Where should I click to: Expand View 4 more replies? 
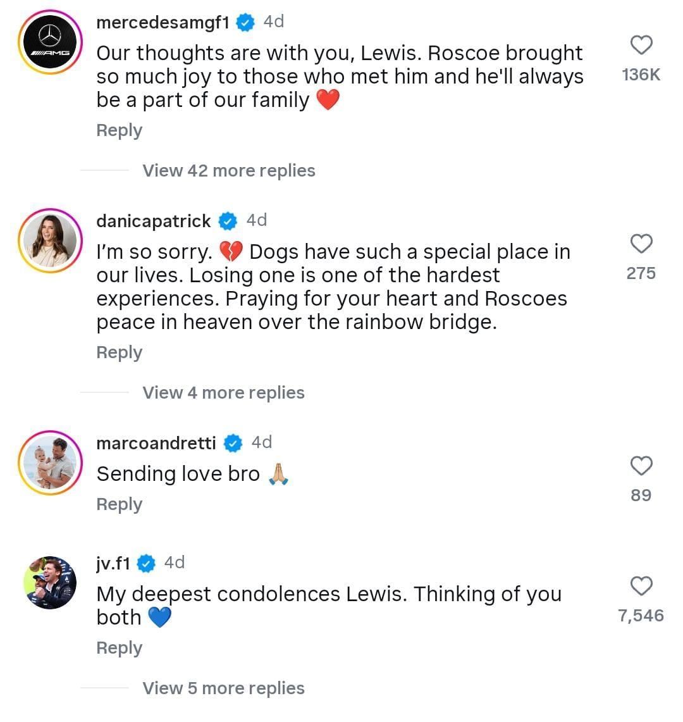click(223, 393)
